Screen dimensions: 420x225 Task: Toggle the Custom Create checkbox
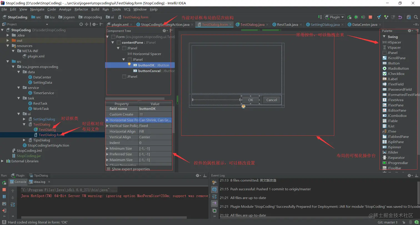[x=141, y=114]
